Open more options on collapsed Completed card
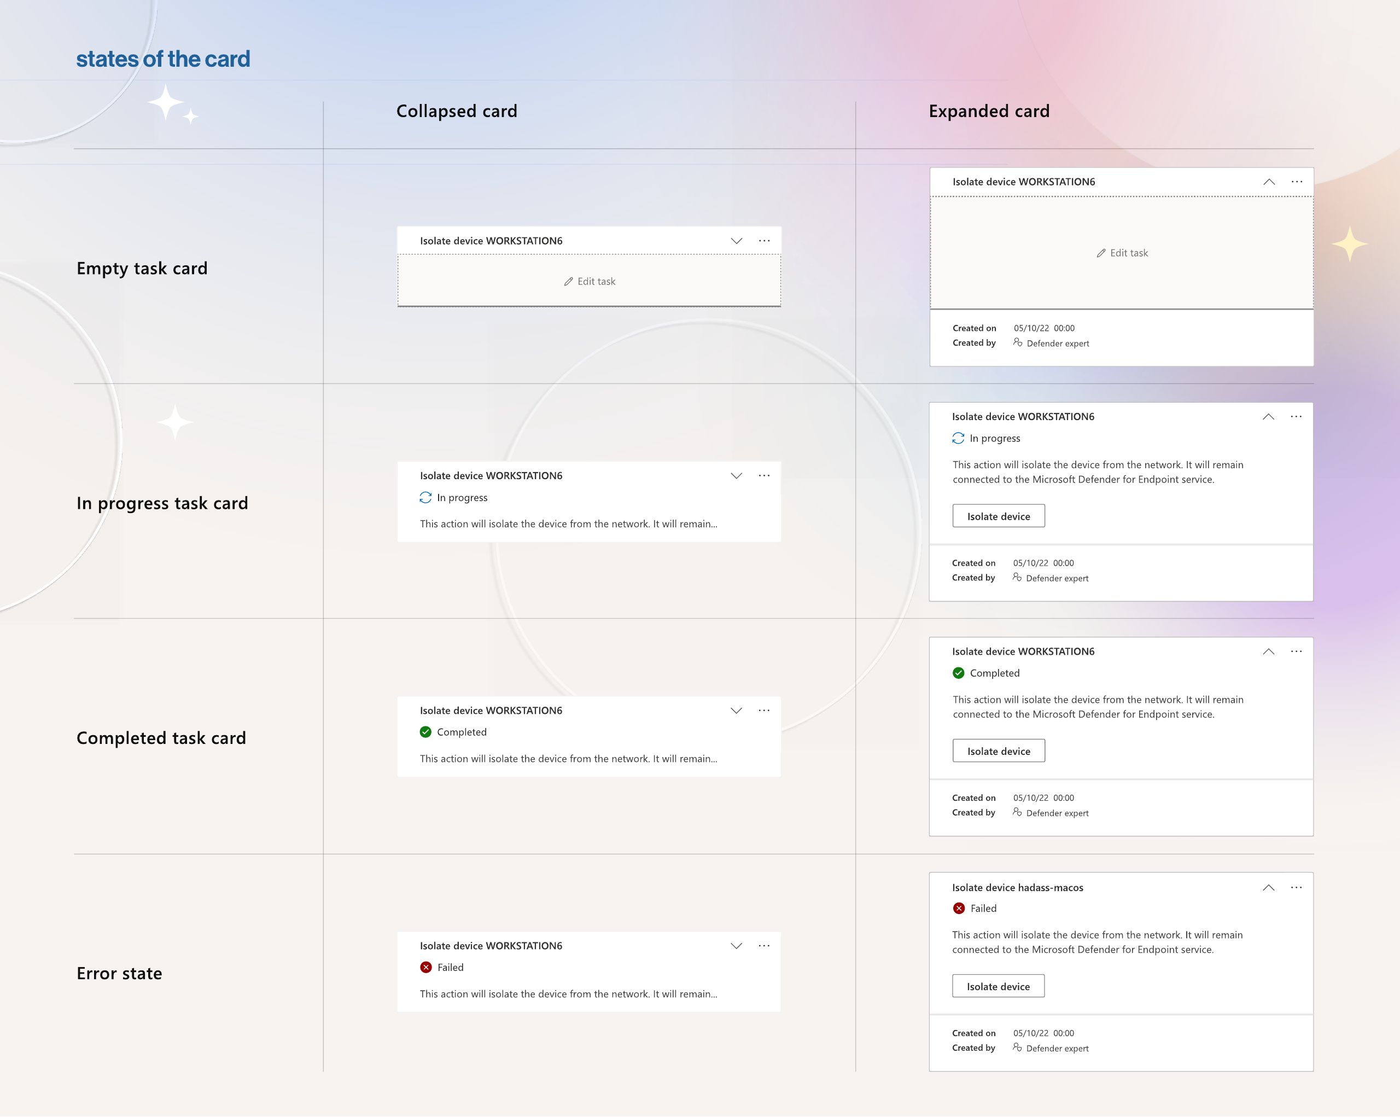This screenshot has width=1400, height=1117. coord(765,711)
